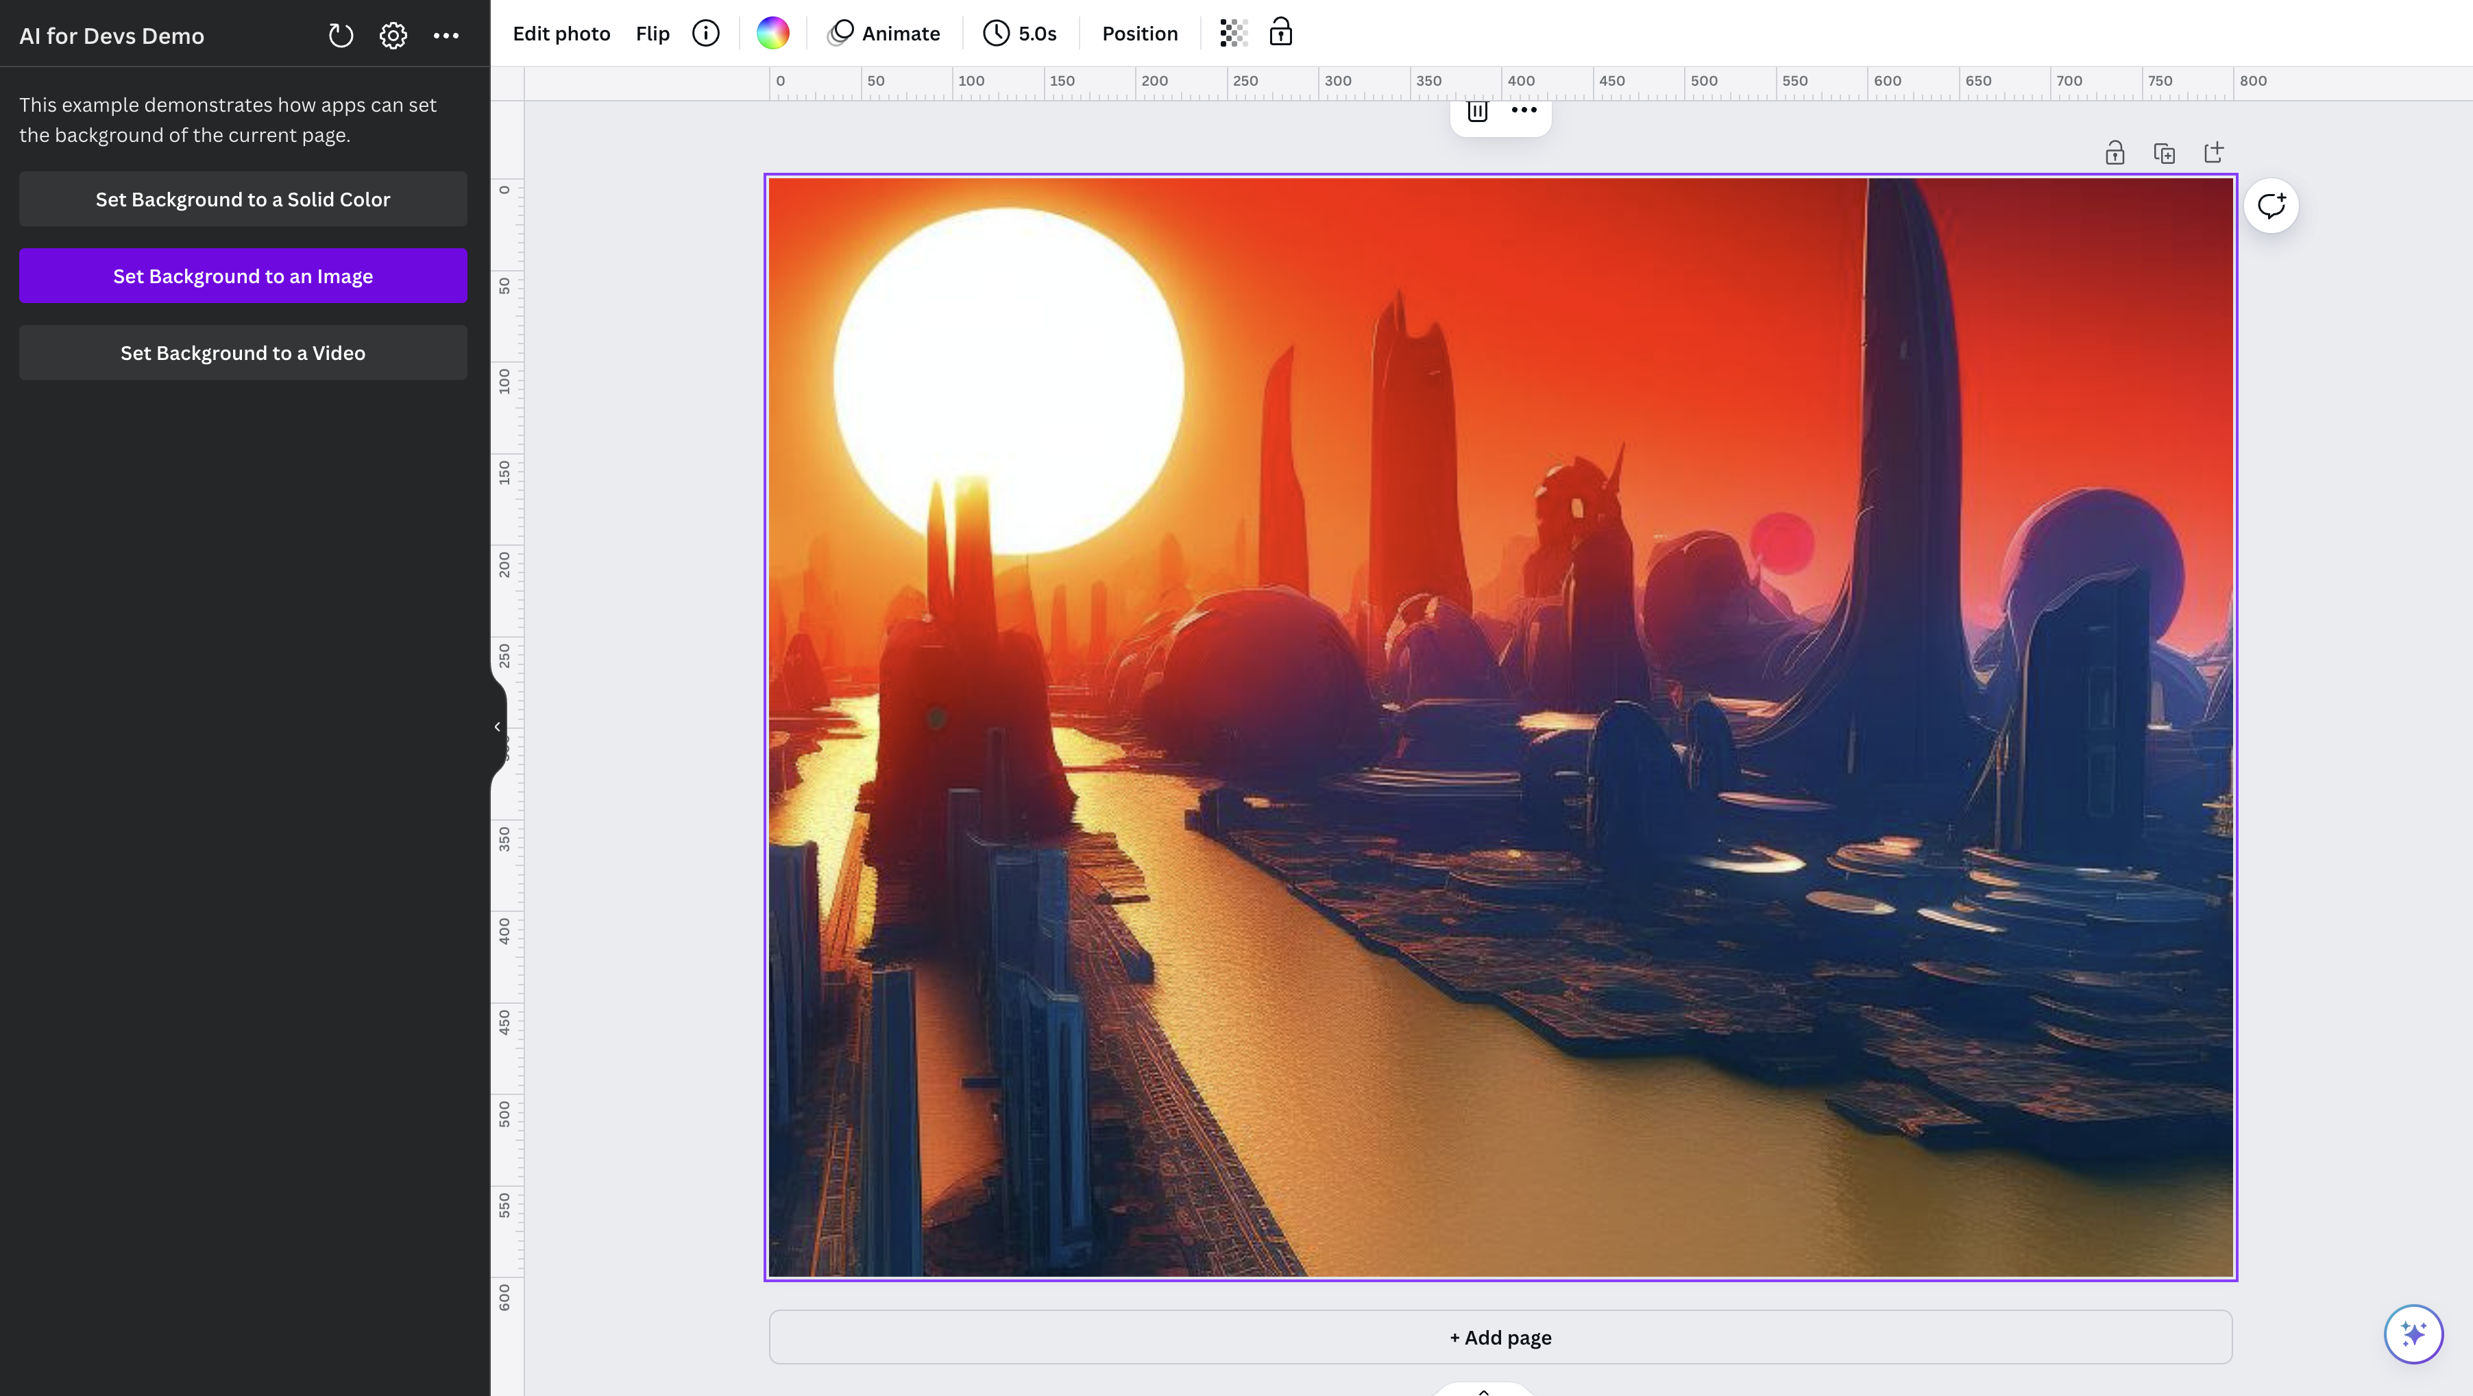
Task: Open the floating toolbar's three-dot menu
Action: pos(1524,110)
